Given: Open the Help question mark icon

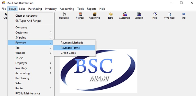Looking at the screenshot, I should click(x=155, y=14).
